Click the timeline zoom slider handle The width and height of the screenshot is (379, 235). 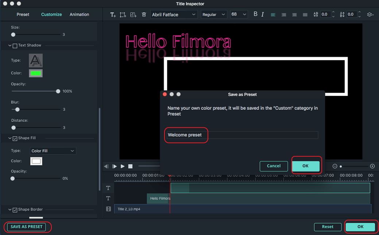coord(341,167)
